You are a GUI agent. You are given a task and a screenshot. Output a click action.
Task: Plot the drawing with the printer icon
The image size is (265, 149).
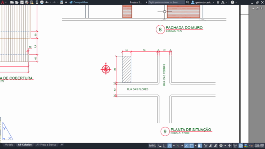(x=42, y=2)
